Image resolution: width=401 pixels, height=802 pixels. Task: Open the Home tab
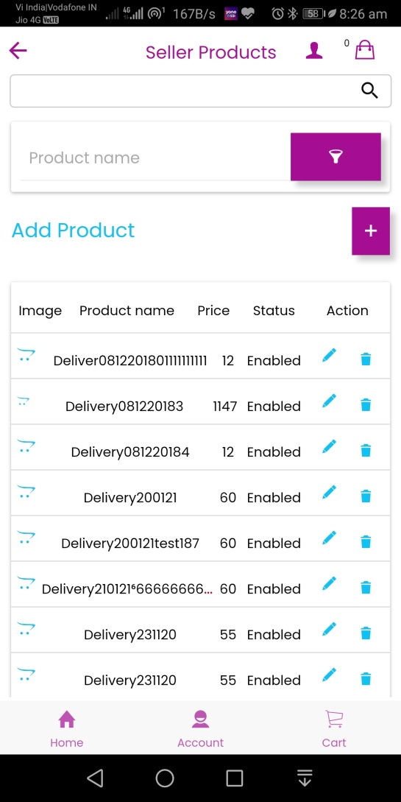(66, 728)
